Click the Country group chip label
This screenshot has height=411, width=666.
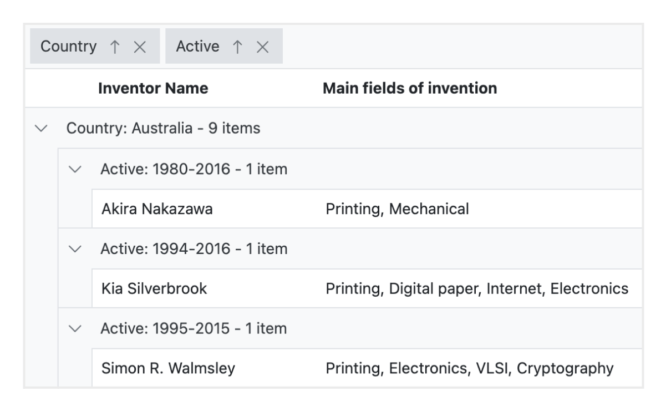click(x=69, y=47)
